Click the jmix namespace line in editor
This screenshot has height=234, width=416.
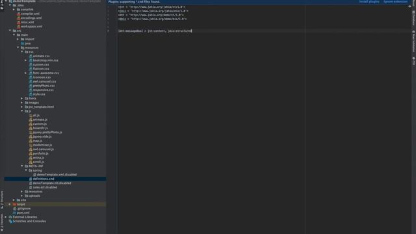pos(153,11)
